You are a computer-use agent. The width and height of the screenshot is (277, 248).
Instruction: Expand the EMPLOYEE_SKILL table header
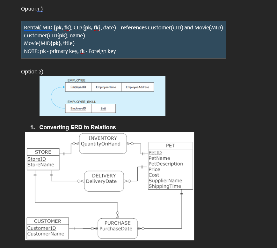(82, 102)
